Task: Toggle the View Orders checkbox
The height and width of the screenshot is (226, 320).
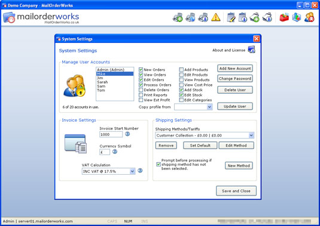Action: [x=141, y=75]
